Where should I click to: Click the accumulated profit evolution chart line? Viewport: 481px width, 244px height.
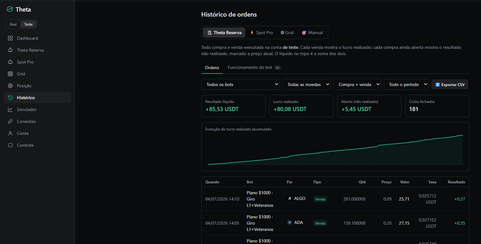click(335, 150)
